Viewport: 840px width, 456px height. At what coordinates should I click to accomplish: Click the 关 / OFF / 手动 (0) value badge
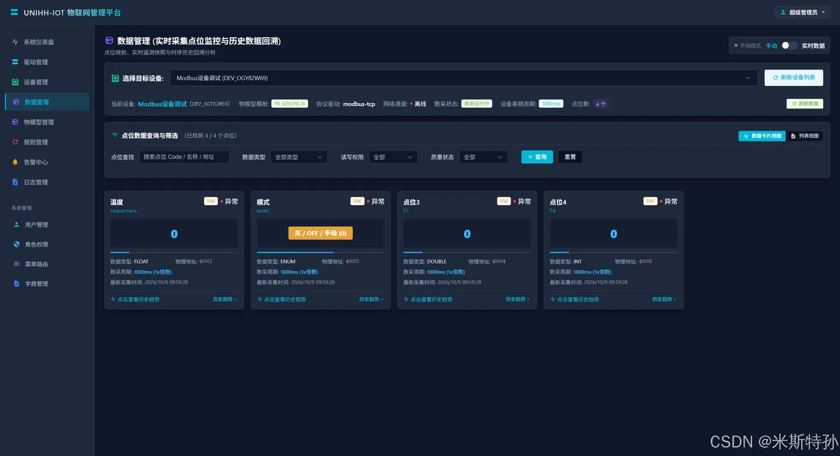click(320, 233)
